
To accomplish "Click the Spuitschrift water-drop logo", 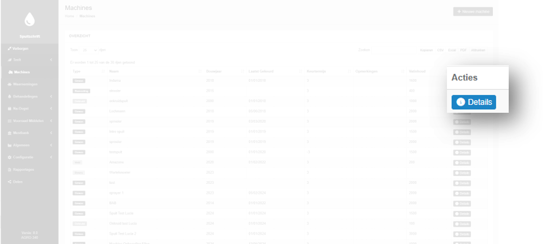I will click(x=30, y=19).
